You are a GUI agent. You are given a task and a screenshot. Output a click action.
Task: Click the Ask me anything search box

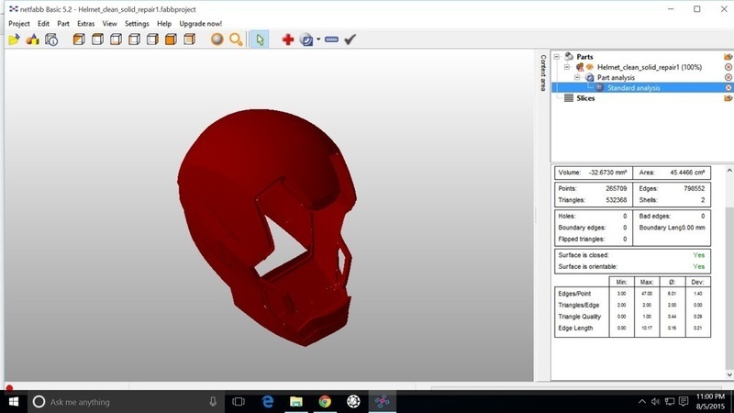124,402
